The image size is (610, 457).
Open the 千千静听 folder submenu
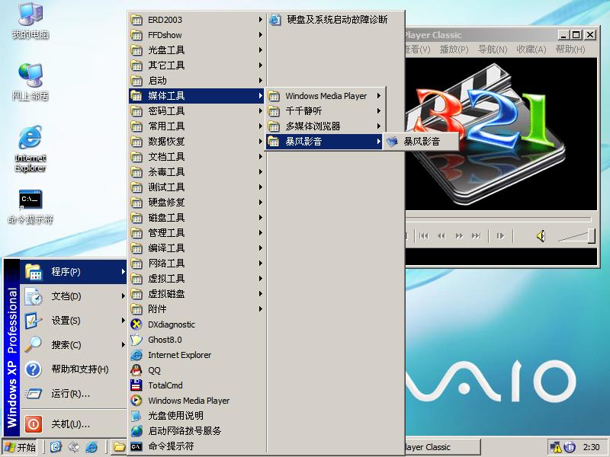[325, 111]
